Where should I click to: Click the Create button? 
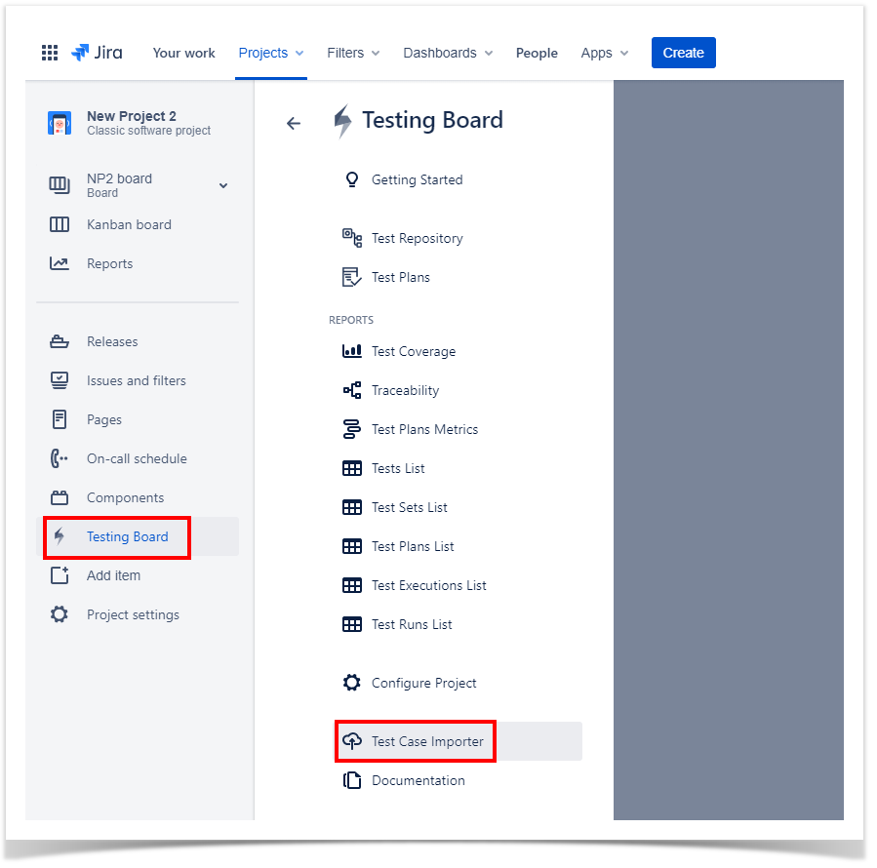click(684, 53)
